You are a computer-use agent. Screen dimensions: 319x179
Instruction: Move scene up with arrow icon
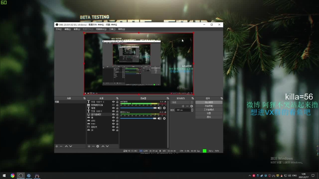pos(66,146)
